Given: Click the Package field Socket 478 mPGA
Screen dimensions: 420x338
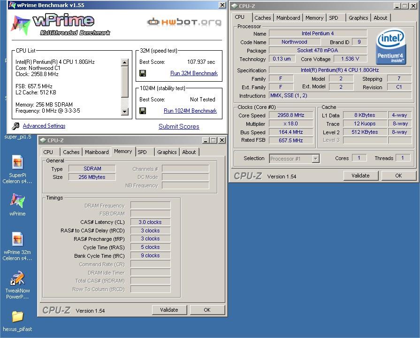Looking at the screenshot, I should pos(318,50).
